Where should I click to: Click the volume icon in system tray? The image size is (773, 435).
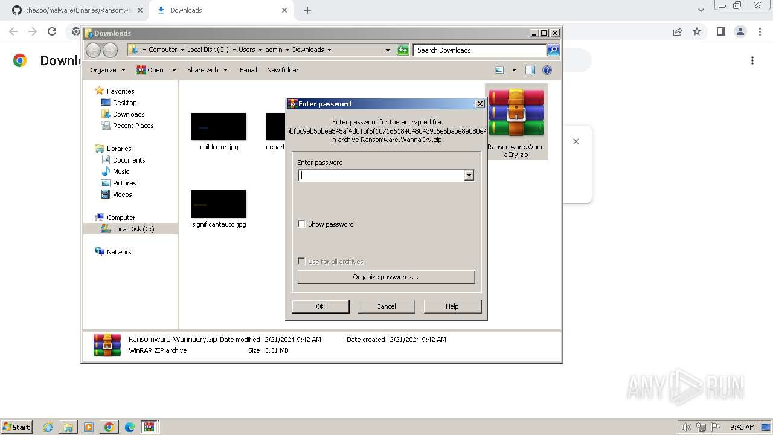tap(686, 427)
